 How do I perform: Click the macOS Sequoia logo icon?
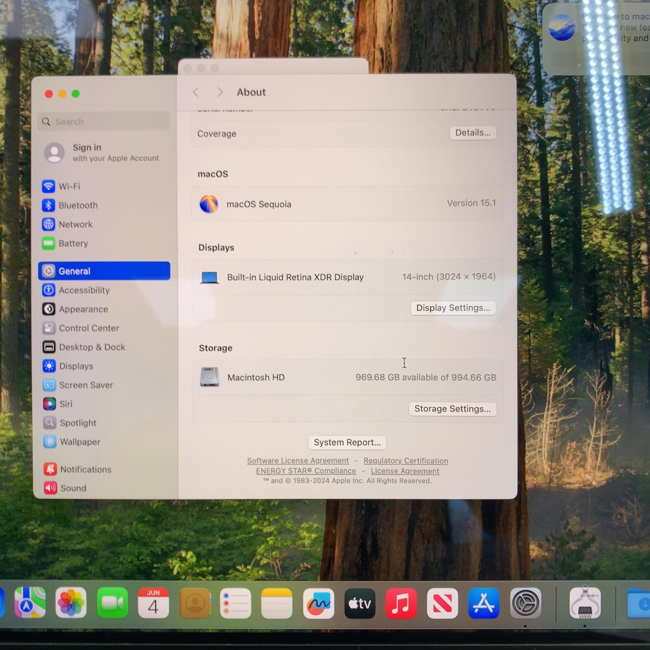tap(209, 204)
